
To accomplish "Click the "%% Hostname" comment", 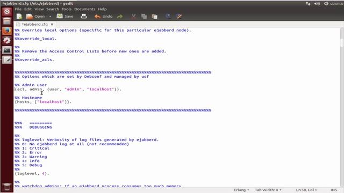I will 28,98.
